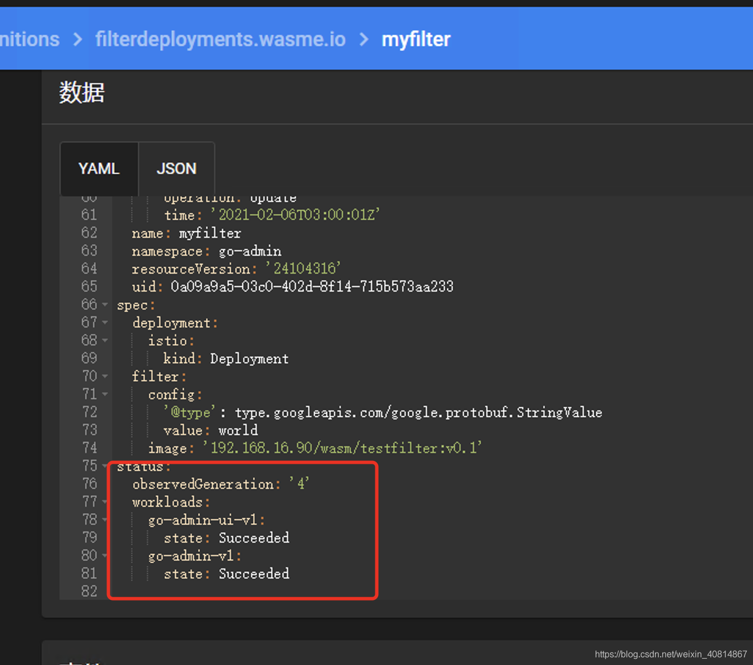753x665 pixels.
Task: Click resourceVersion value '24104316'
Action: 303,269
